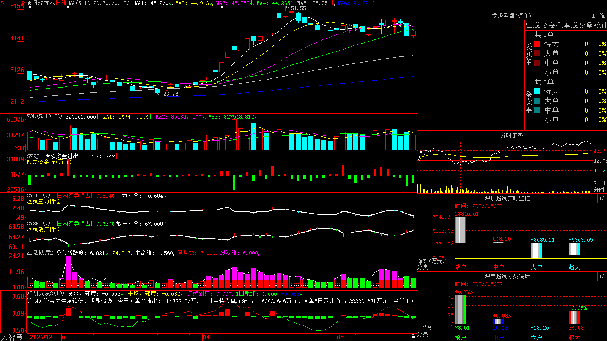Click the 超大 bar valued -6303.65
Screen dimensions: 607x341
coord(574,249)
